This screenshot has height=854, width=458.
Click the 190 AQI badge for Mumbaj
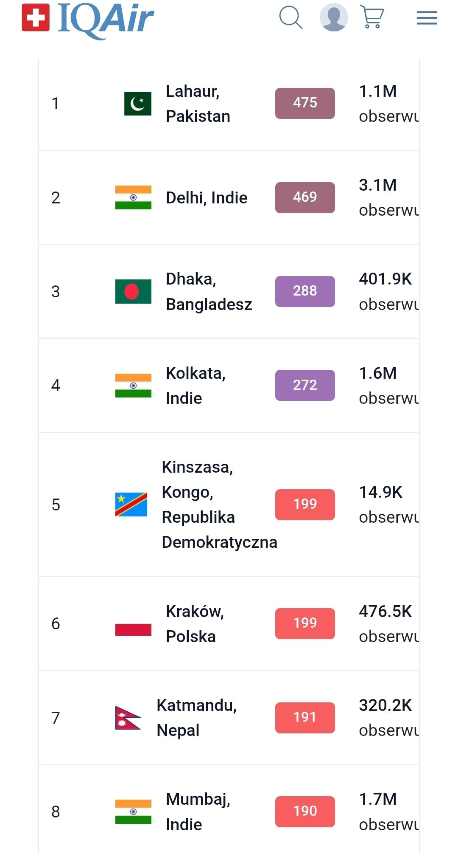tap(305, 811)
